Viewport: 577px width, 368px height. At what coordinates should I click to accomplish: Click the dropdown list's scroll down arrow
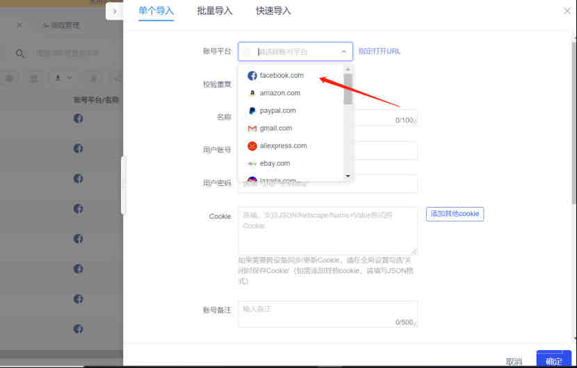click(x=348, y=176)
